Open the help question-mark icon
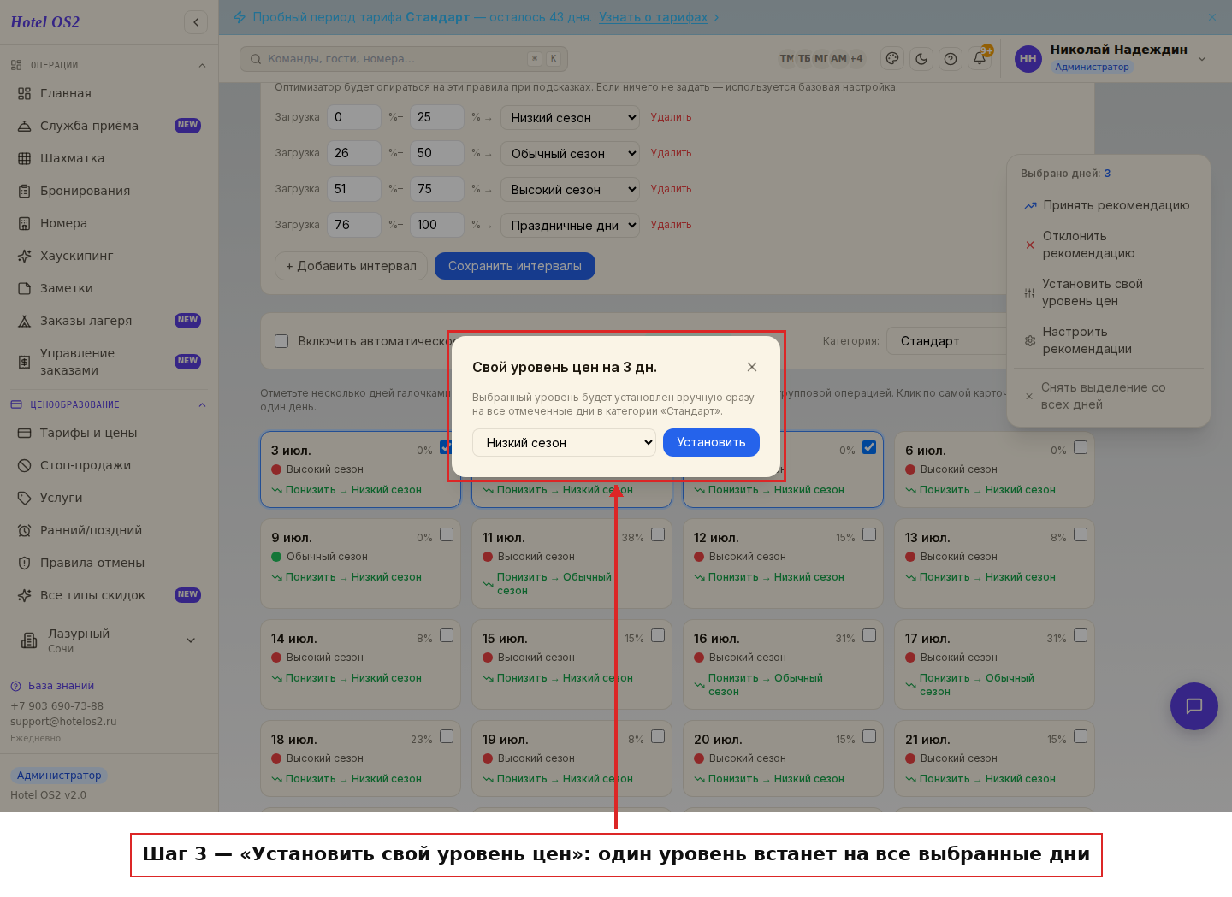Image resolution: width=1232 pixels, height=897 pixels. (x=951, y=59)
